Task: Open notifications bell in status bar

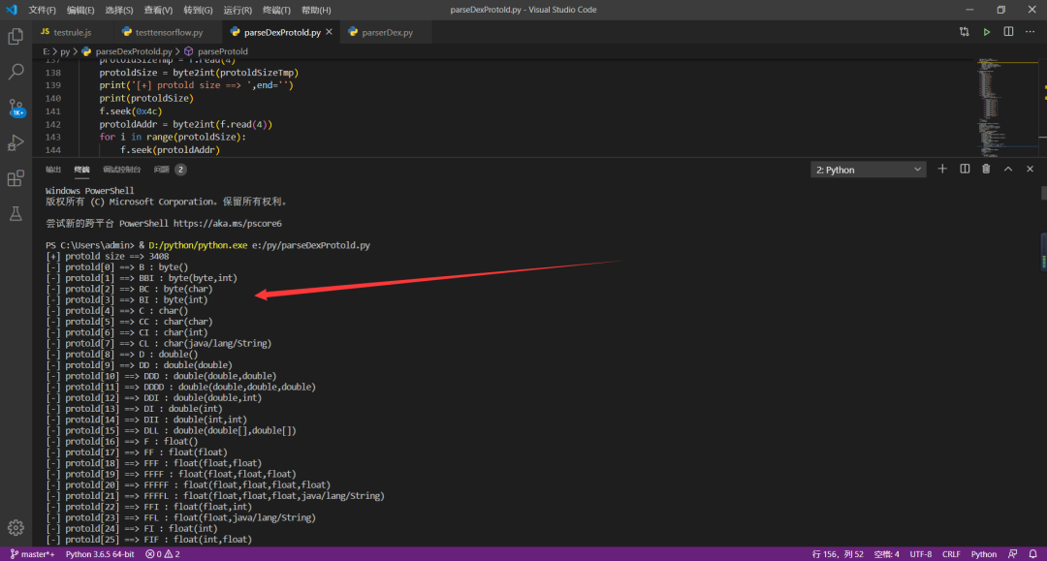Action: [x=1033, y=554]
